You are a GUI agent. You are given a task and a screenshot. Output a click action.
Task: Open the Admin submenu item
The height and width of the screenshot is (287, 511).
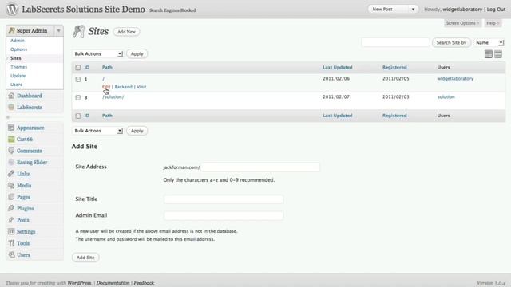click(x=18, y=41)
